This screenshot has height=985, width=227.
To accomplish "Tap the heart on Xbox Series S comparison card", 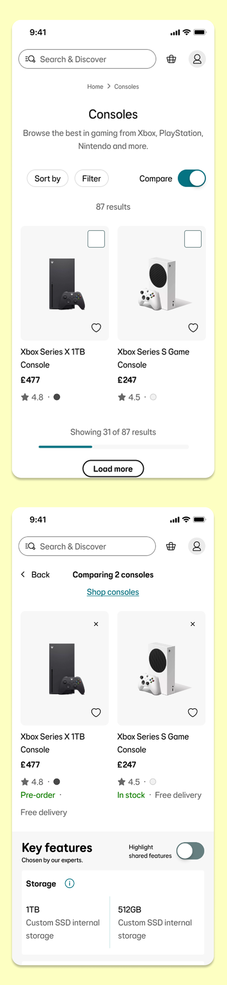I will tap(193, 712).
